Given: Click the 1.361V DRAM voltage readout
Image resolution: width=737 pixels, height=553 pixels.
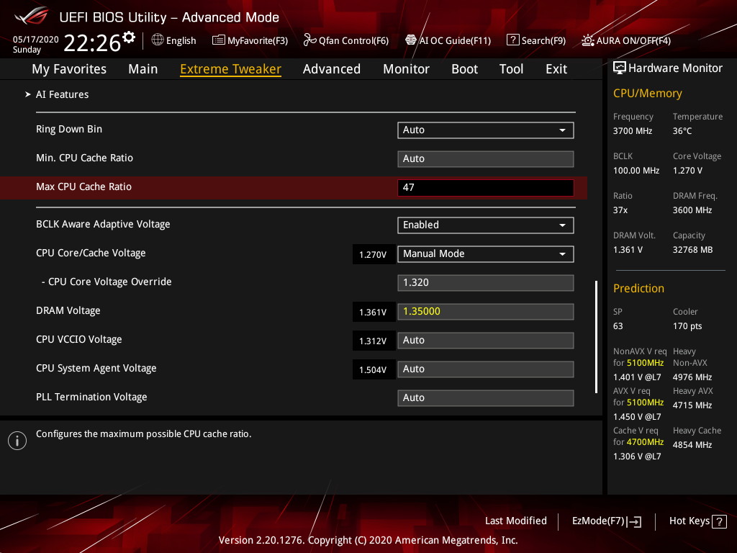Looking at the screenshot, I should tap(374, 312).
